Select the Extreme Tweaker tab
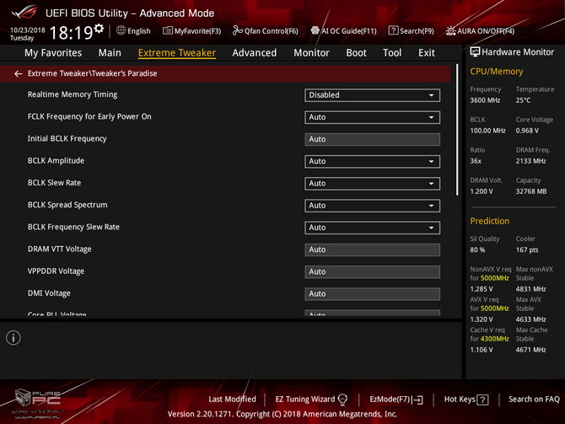This screenshot has width=565, height=424. point(177,53)
